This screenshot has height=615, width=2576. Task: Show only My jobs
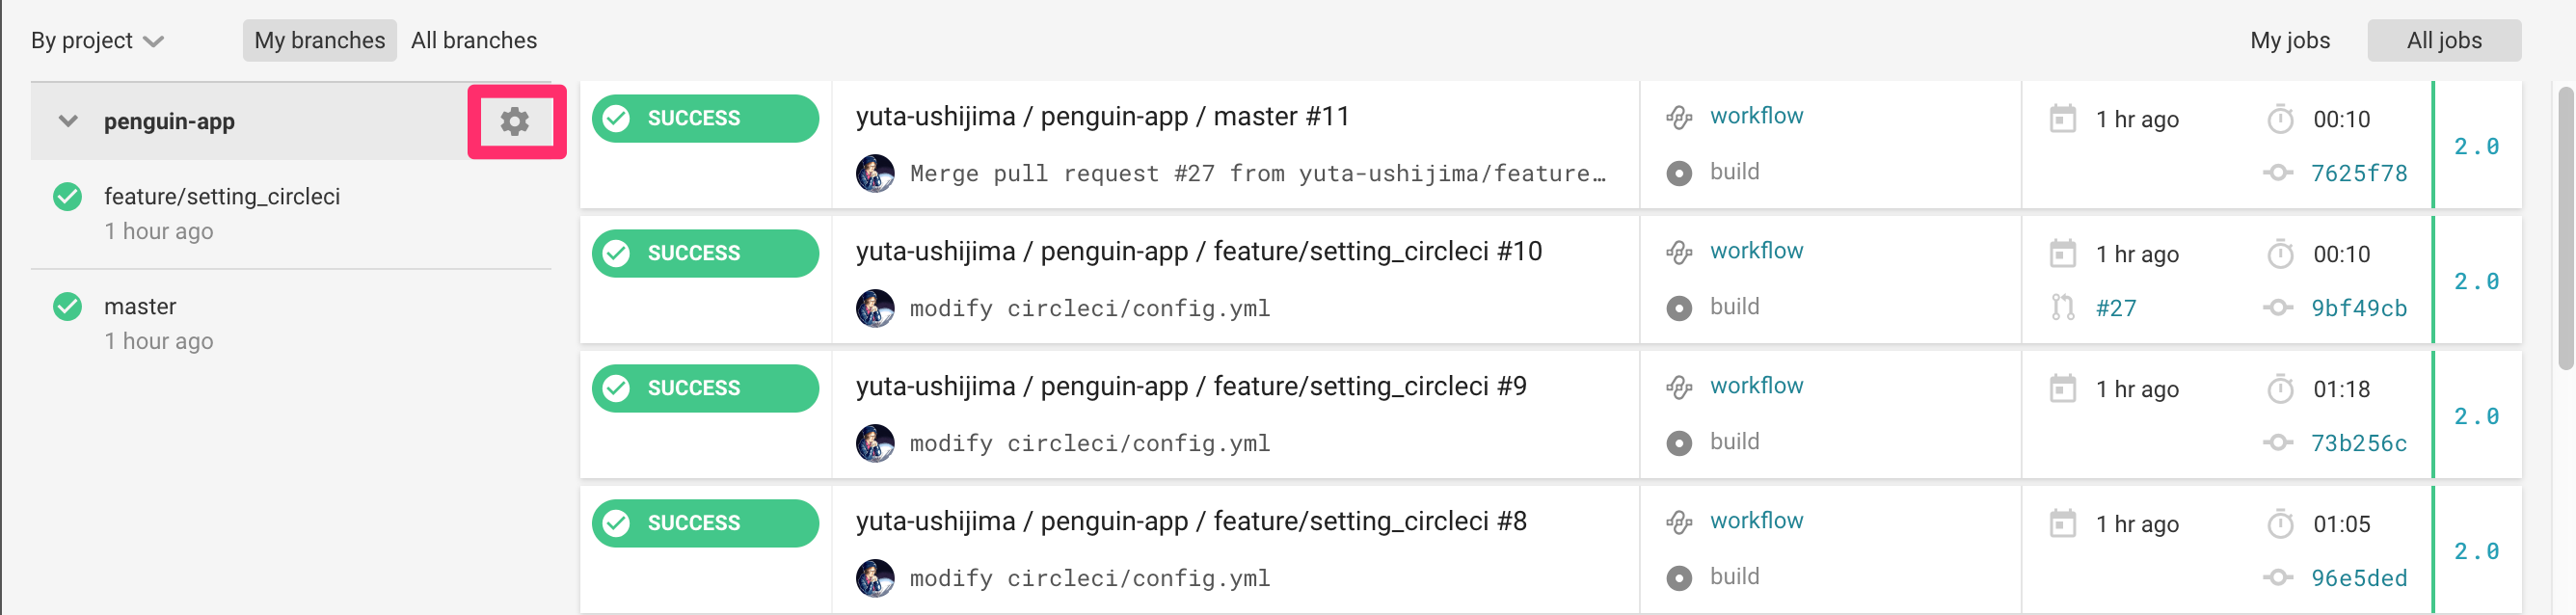[2289, 40]
